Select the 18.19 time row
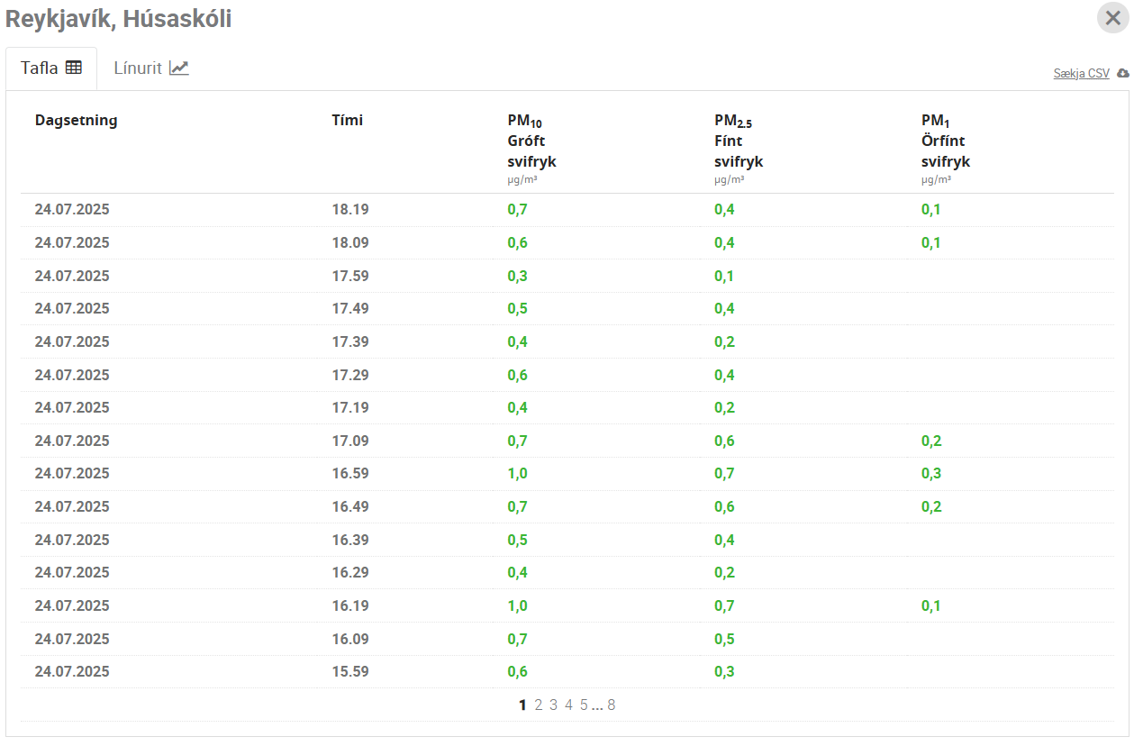This screenshot has height=746, width=1134. pos(350,210)
